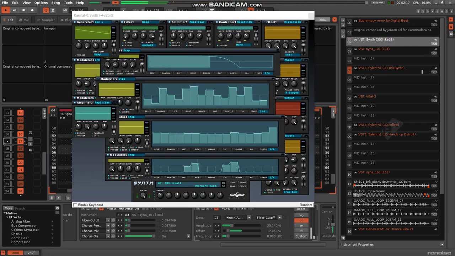Clear the effects search with the X icon
The image size is (455, 256).
tap(57, 208)
